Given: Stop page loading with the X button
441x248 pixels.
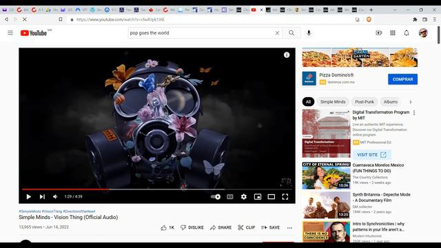Looking at the screenshot, I should pyautogui.click(x=25, y=19).
